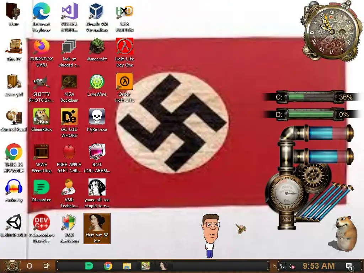Open This PC desktop icon
The width and height of the screenshot is (364, 273).
pos(14,50)
